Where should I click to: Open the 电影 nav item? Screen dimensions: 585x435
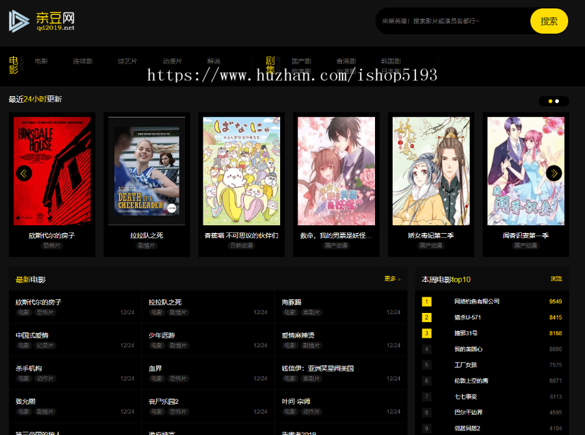click(x=41, y=61)
